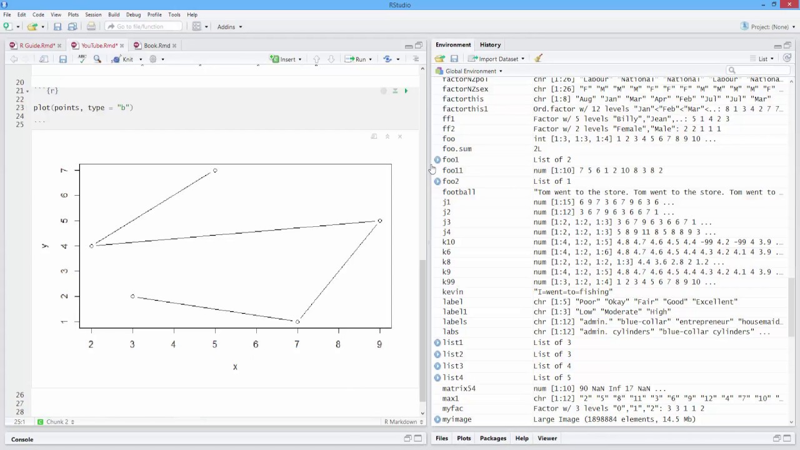Expand myimage object details
The image size is (800, 450).
pyautogui.click(x=437, y=419)
